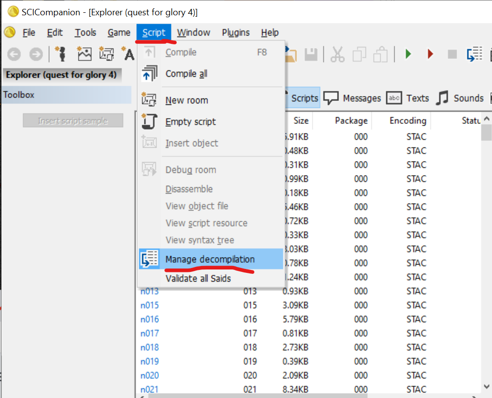Click the Toolbox panel header
The height and width of the screenshot is (398, 492).
point(66,95)
